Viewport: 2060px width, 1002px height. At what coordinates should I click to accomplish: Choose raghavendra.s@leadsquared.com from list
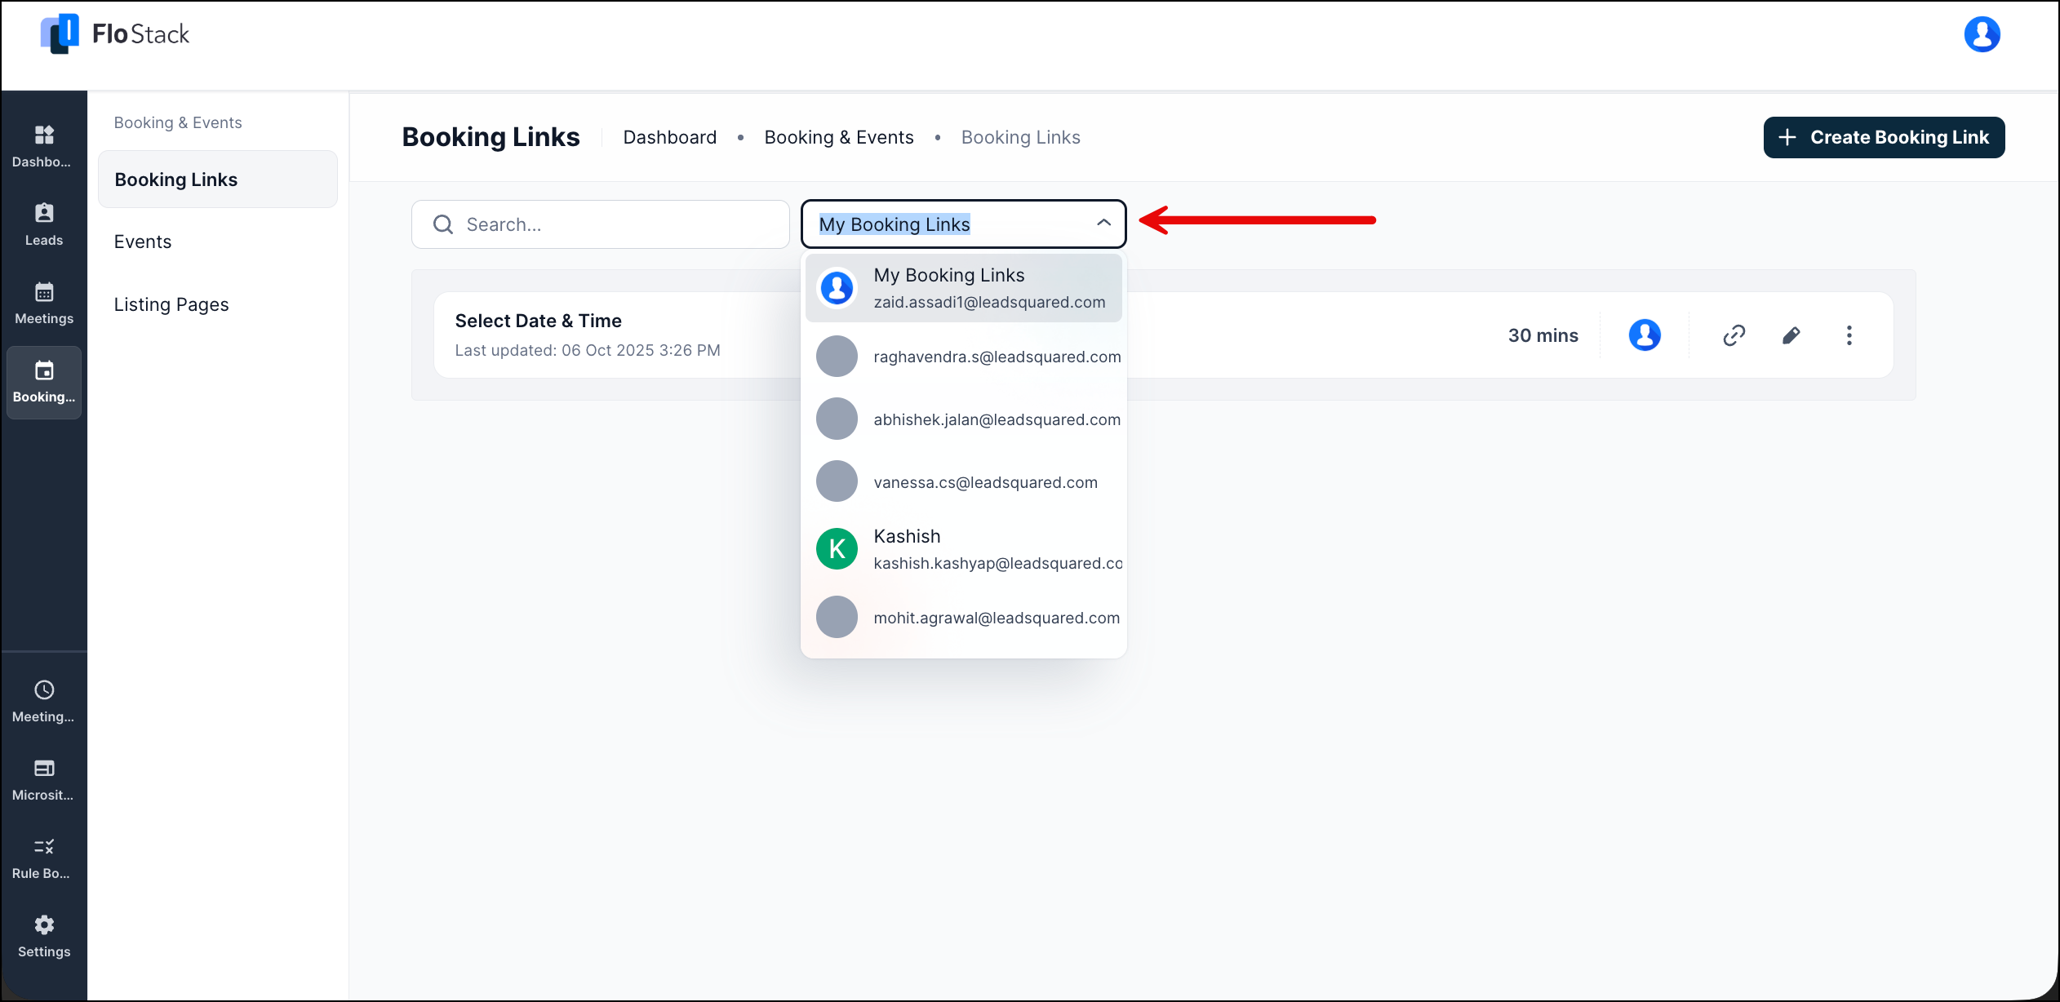tap(963, 357)
